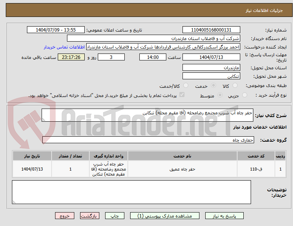Click the countdown timer 23:17:26 field
This screenshot has width=293, height=226.
[71, 57]
